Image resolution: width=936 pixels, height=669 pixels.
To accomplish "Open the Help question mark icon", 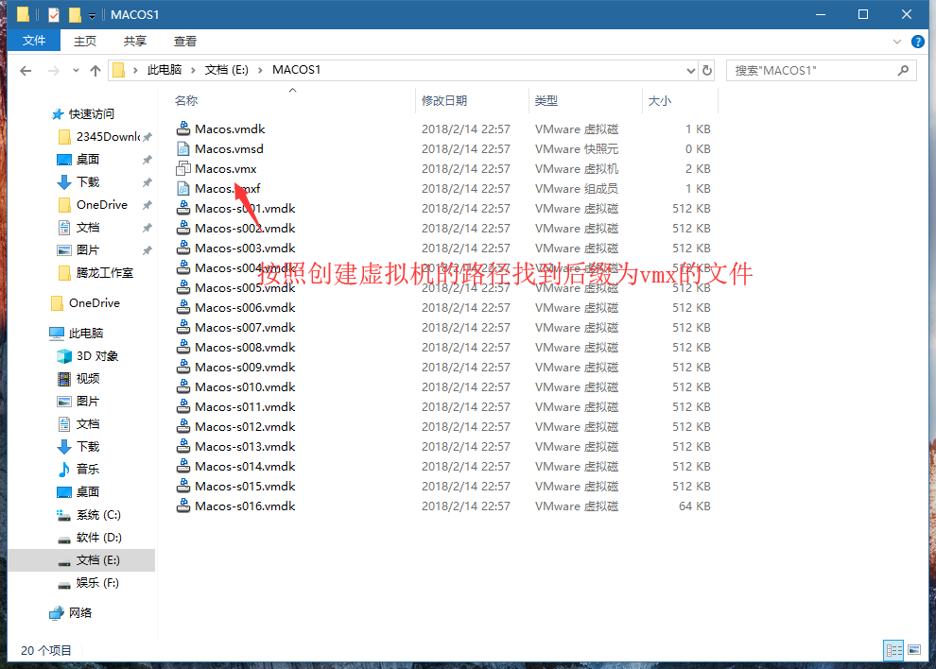I will tap(917, 42).
